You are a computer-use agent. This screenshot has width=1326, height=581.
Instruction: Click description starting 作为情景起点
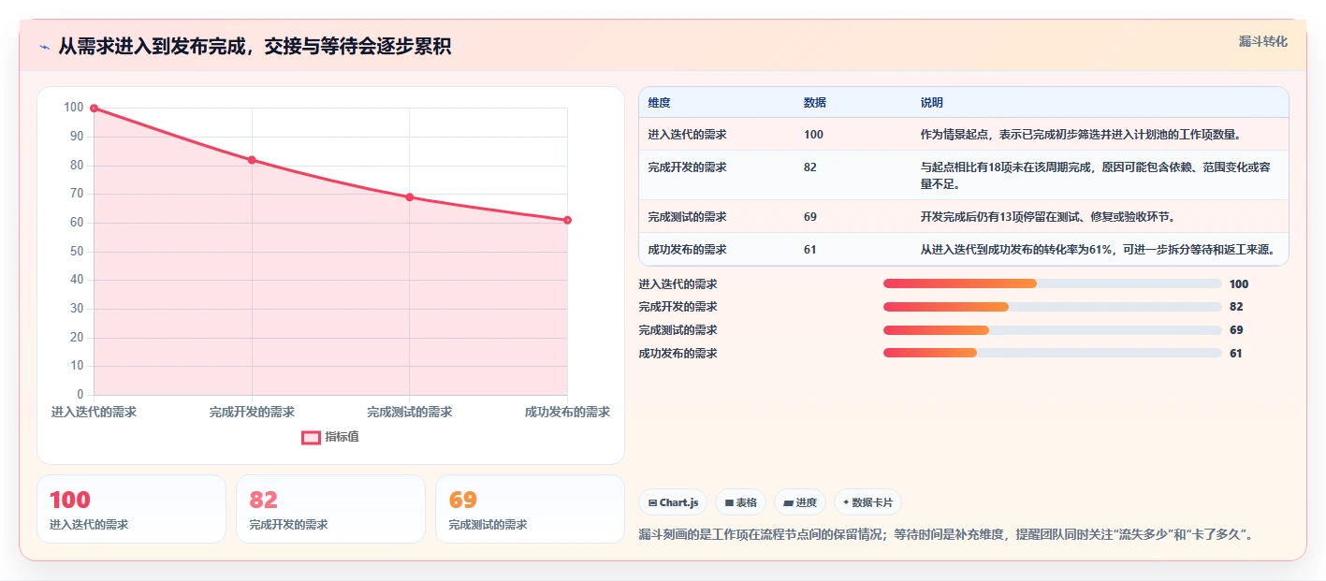(1081, 135)
